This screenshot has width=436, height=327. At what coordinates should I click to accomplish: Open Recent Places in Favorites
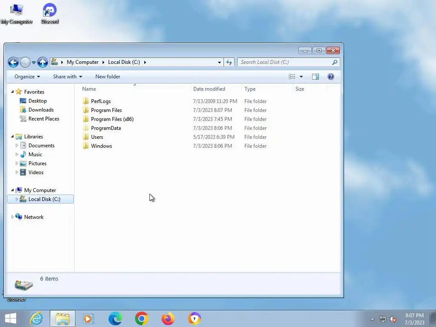pyautogui.click(x=44, y=119)
